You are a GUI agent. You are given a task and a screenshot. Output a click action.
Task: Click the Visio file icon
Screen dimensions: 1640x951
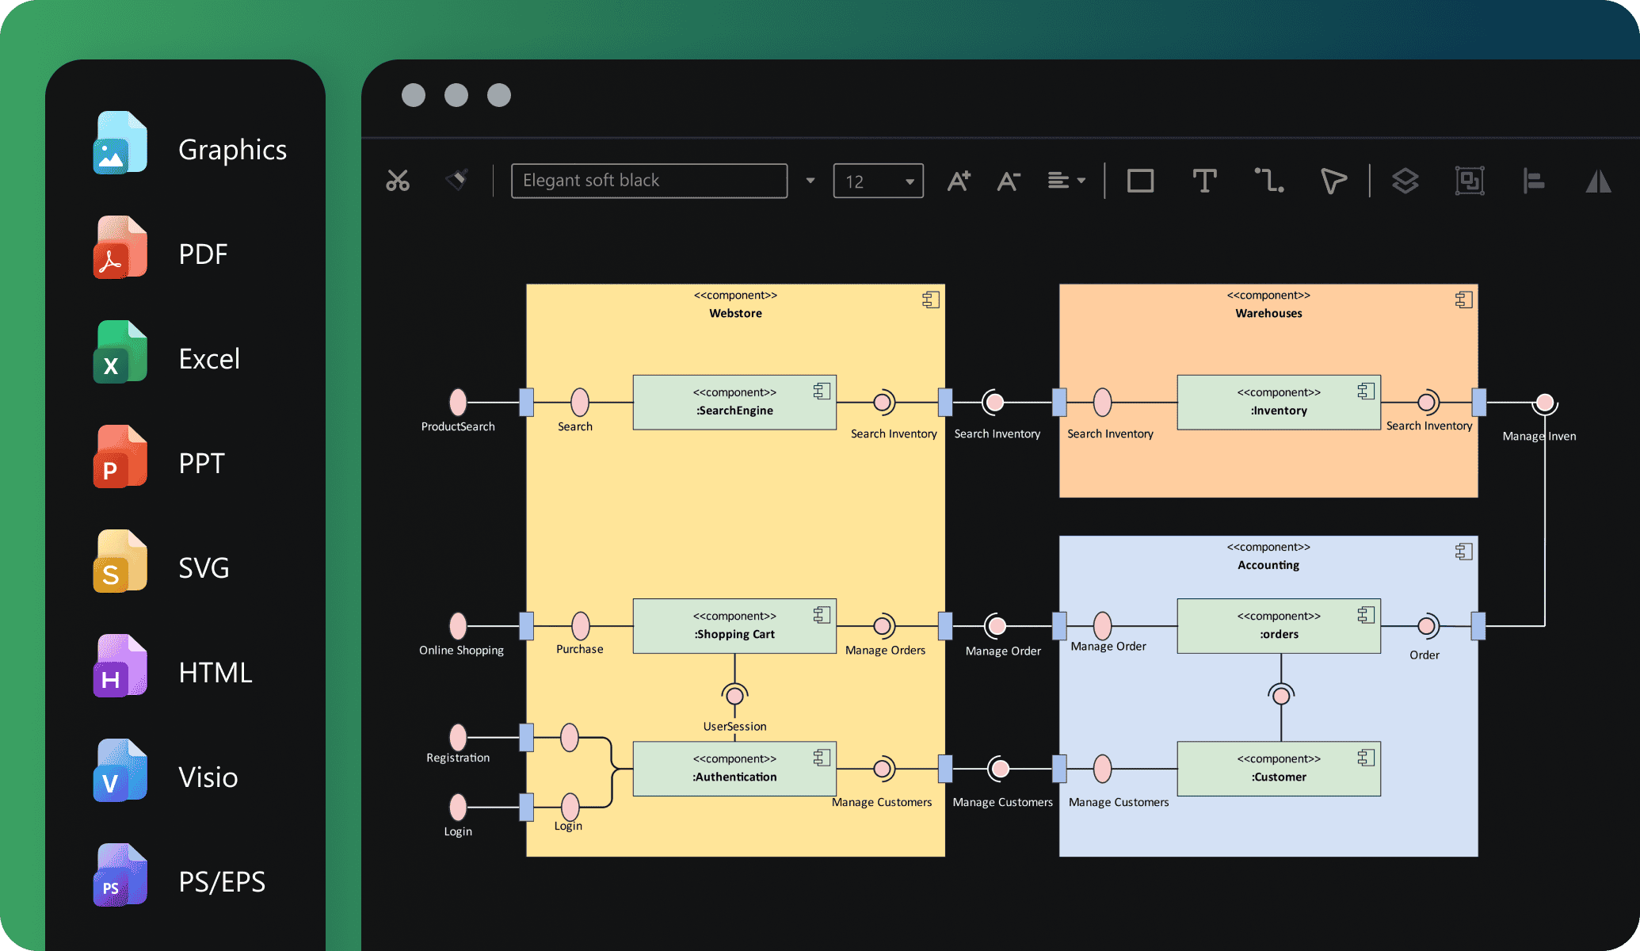[x=120, y=770]
